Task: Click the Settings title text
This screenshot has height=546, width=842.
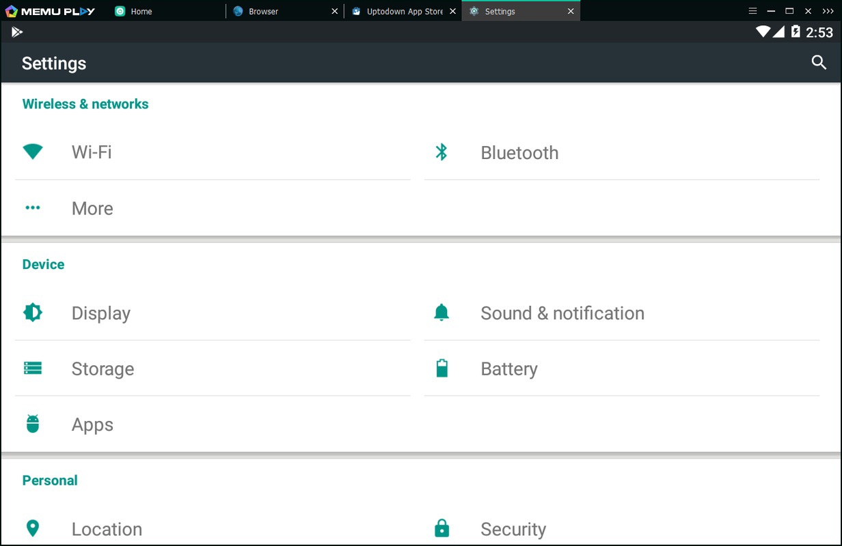Action: click(x=54, y=63)
